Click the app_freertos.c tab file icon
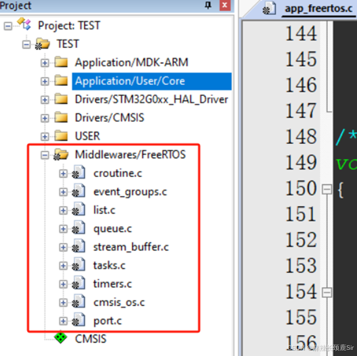Viewport: 357px width, 356px height. point(269,8)
